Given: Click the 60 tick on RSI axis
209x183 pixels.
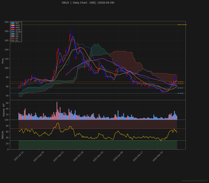Looking at the screenshot, I should [x=7, y=132].
